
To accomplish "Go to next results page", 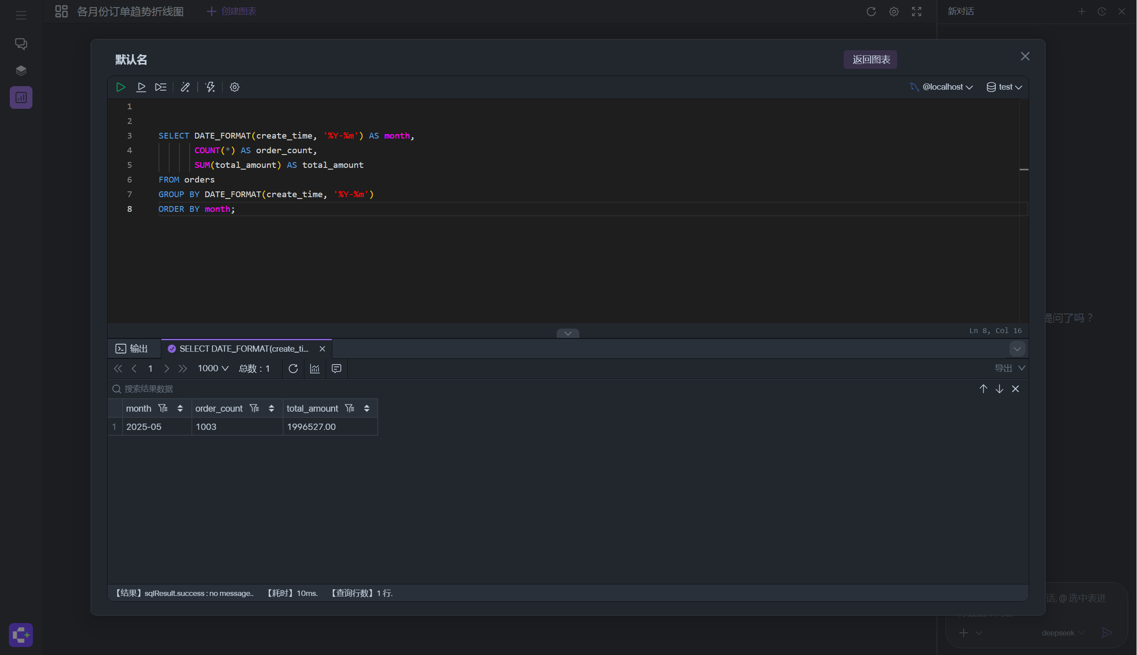I will [167, 369].
